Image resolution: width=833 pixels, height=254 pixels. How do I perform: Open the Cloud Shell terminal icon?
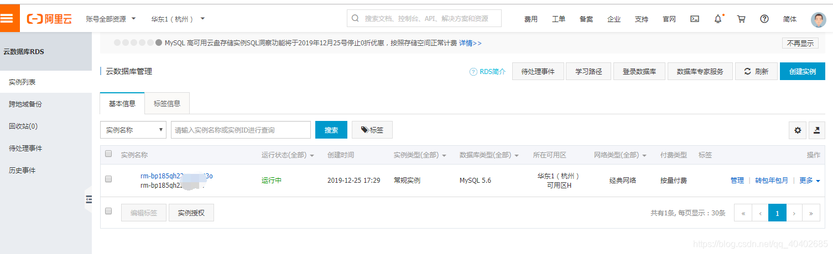click(695, 18)
